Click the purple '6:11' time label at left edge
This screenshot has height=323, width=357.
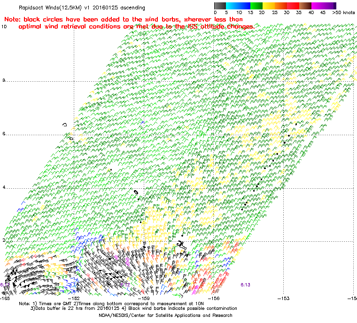(5, 285)
